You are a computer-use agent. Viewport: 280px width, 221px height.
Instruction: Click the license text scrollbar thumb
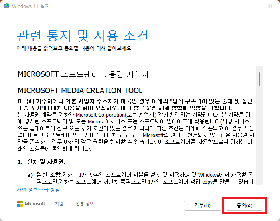point(260,79)
